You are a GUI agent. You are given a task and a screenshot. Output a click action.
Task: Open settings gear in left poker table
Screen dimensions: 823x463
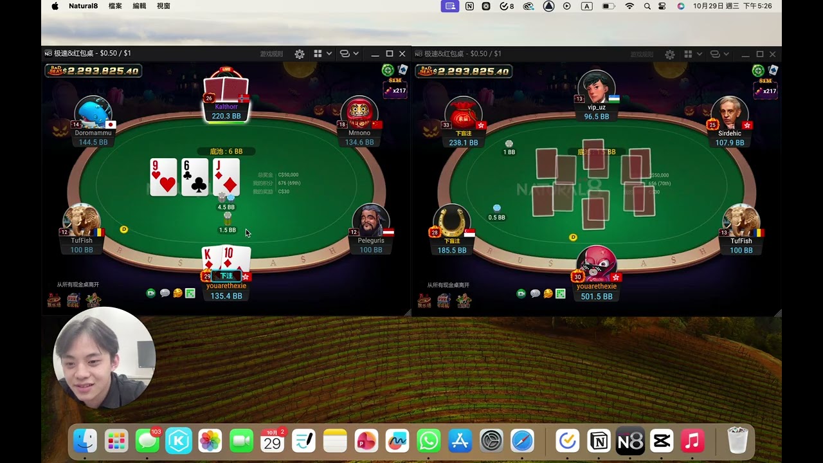pyautogui.click(x=300, y=54)
